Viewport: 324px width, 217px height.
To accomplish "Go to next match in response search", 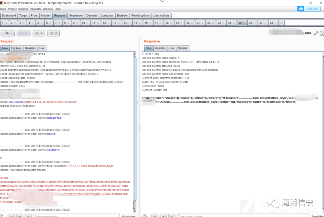I will coord(172,216).
